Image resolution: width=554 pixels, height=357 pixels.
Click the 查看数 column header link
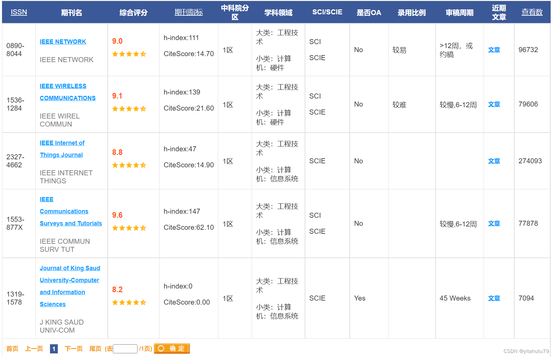coord(532,12)
